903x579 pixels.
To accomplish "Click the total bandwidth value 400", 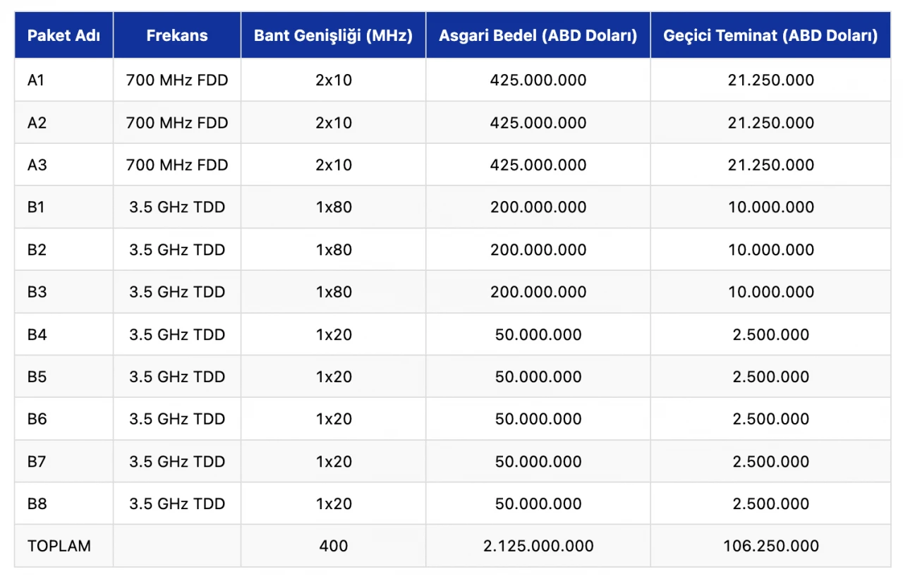I will point(334,546).
